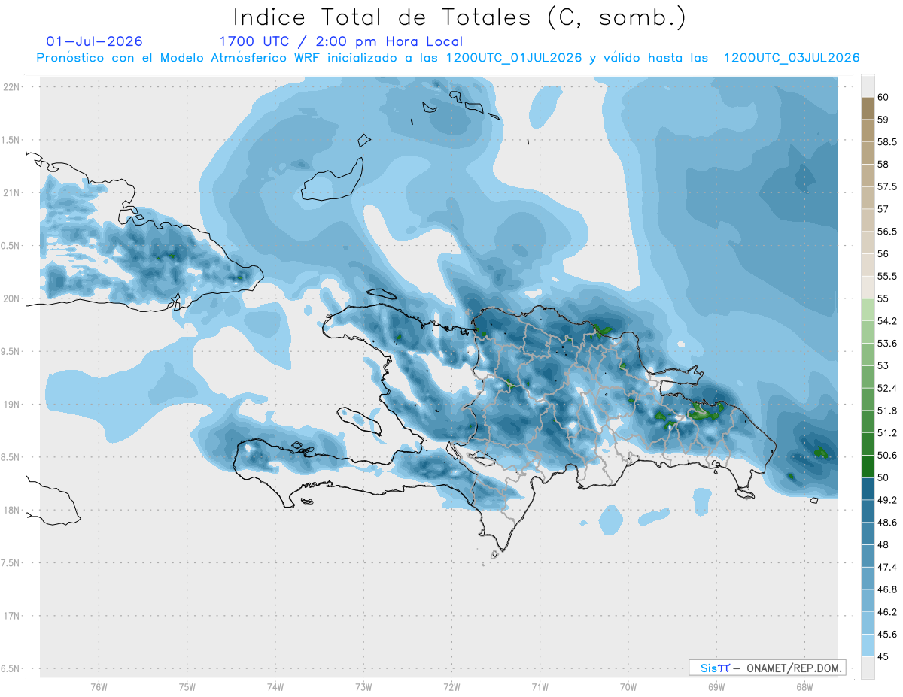Click the "19N" latitude label
This screenshot has width=903, height=697.
12,404
